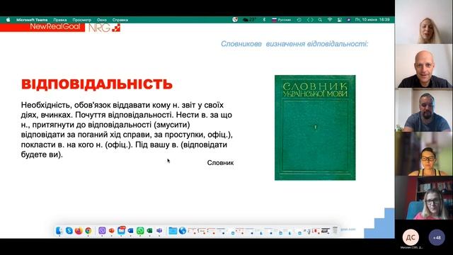The width and height of the screenshot is (453, 255).
Task: Open Finder from the dock
Action: click(x=59, y=230)
